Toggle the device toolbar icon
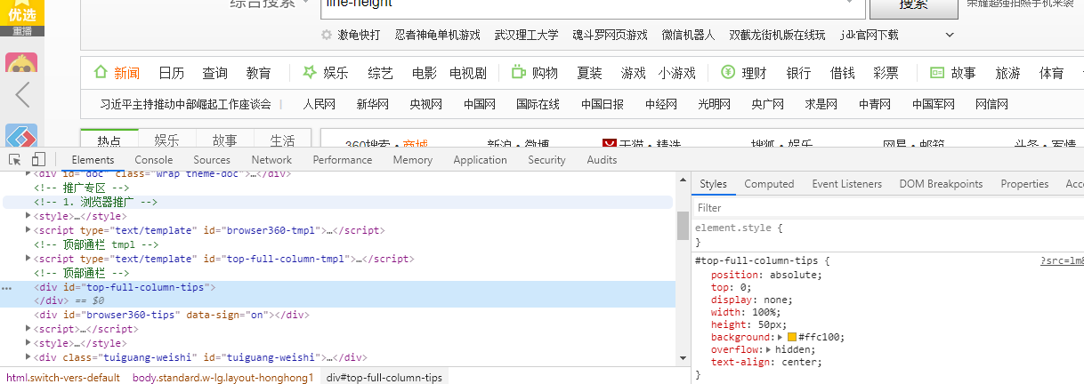This screenshot has width=1084, height=384. (x=38, y=160)
